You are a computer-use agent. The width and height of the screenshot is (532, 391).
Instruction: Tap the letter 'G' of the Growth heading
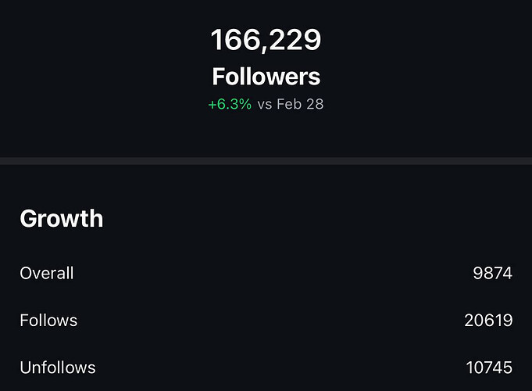click(28, 218)
